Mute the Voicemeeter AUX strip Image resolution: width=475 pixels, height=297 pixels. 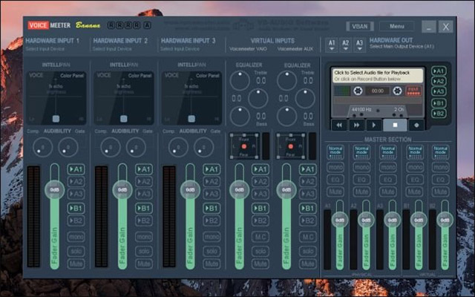click(x=308, y=264)
